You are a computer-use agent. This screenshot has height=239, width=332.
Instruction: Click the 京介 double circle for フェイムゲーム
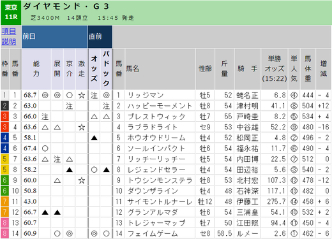pyautogui.click(x=70, y=233)
